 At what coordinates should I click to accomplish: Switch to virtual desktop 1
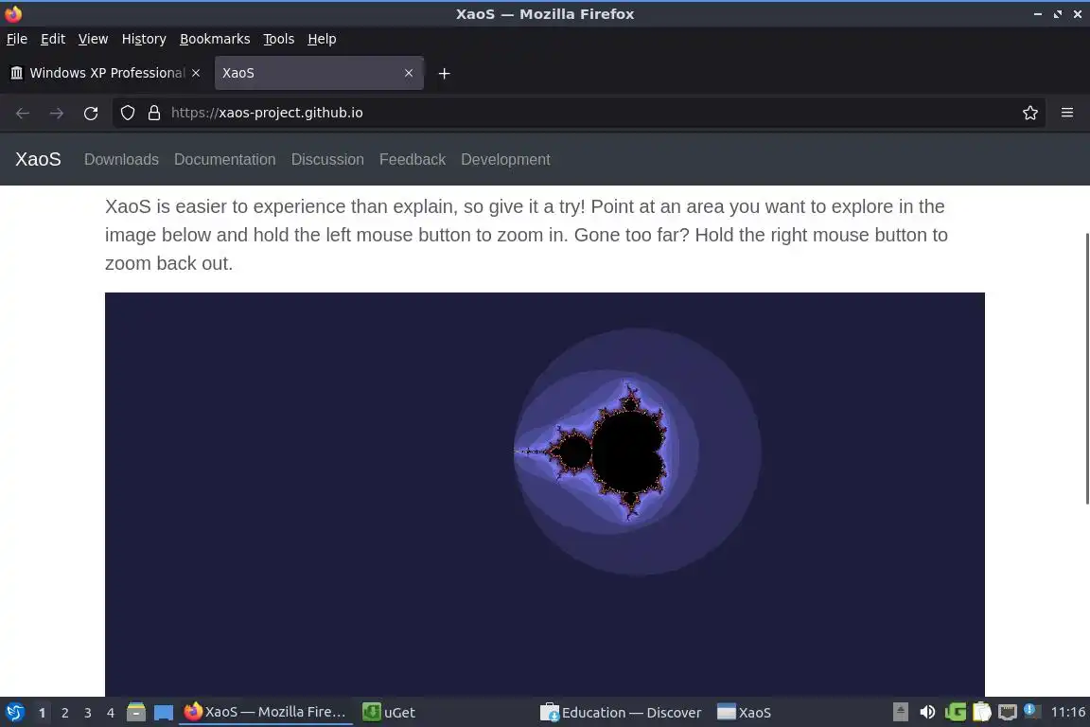coord(42,713)
